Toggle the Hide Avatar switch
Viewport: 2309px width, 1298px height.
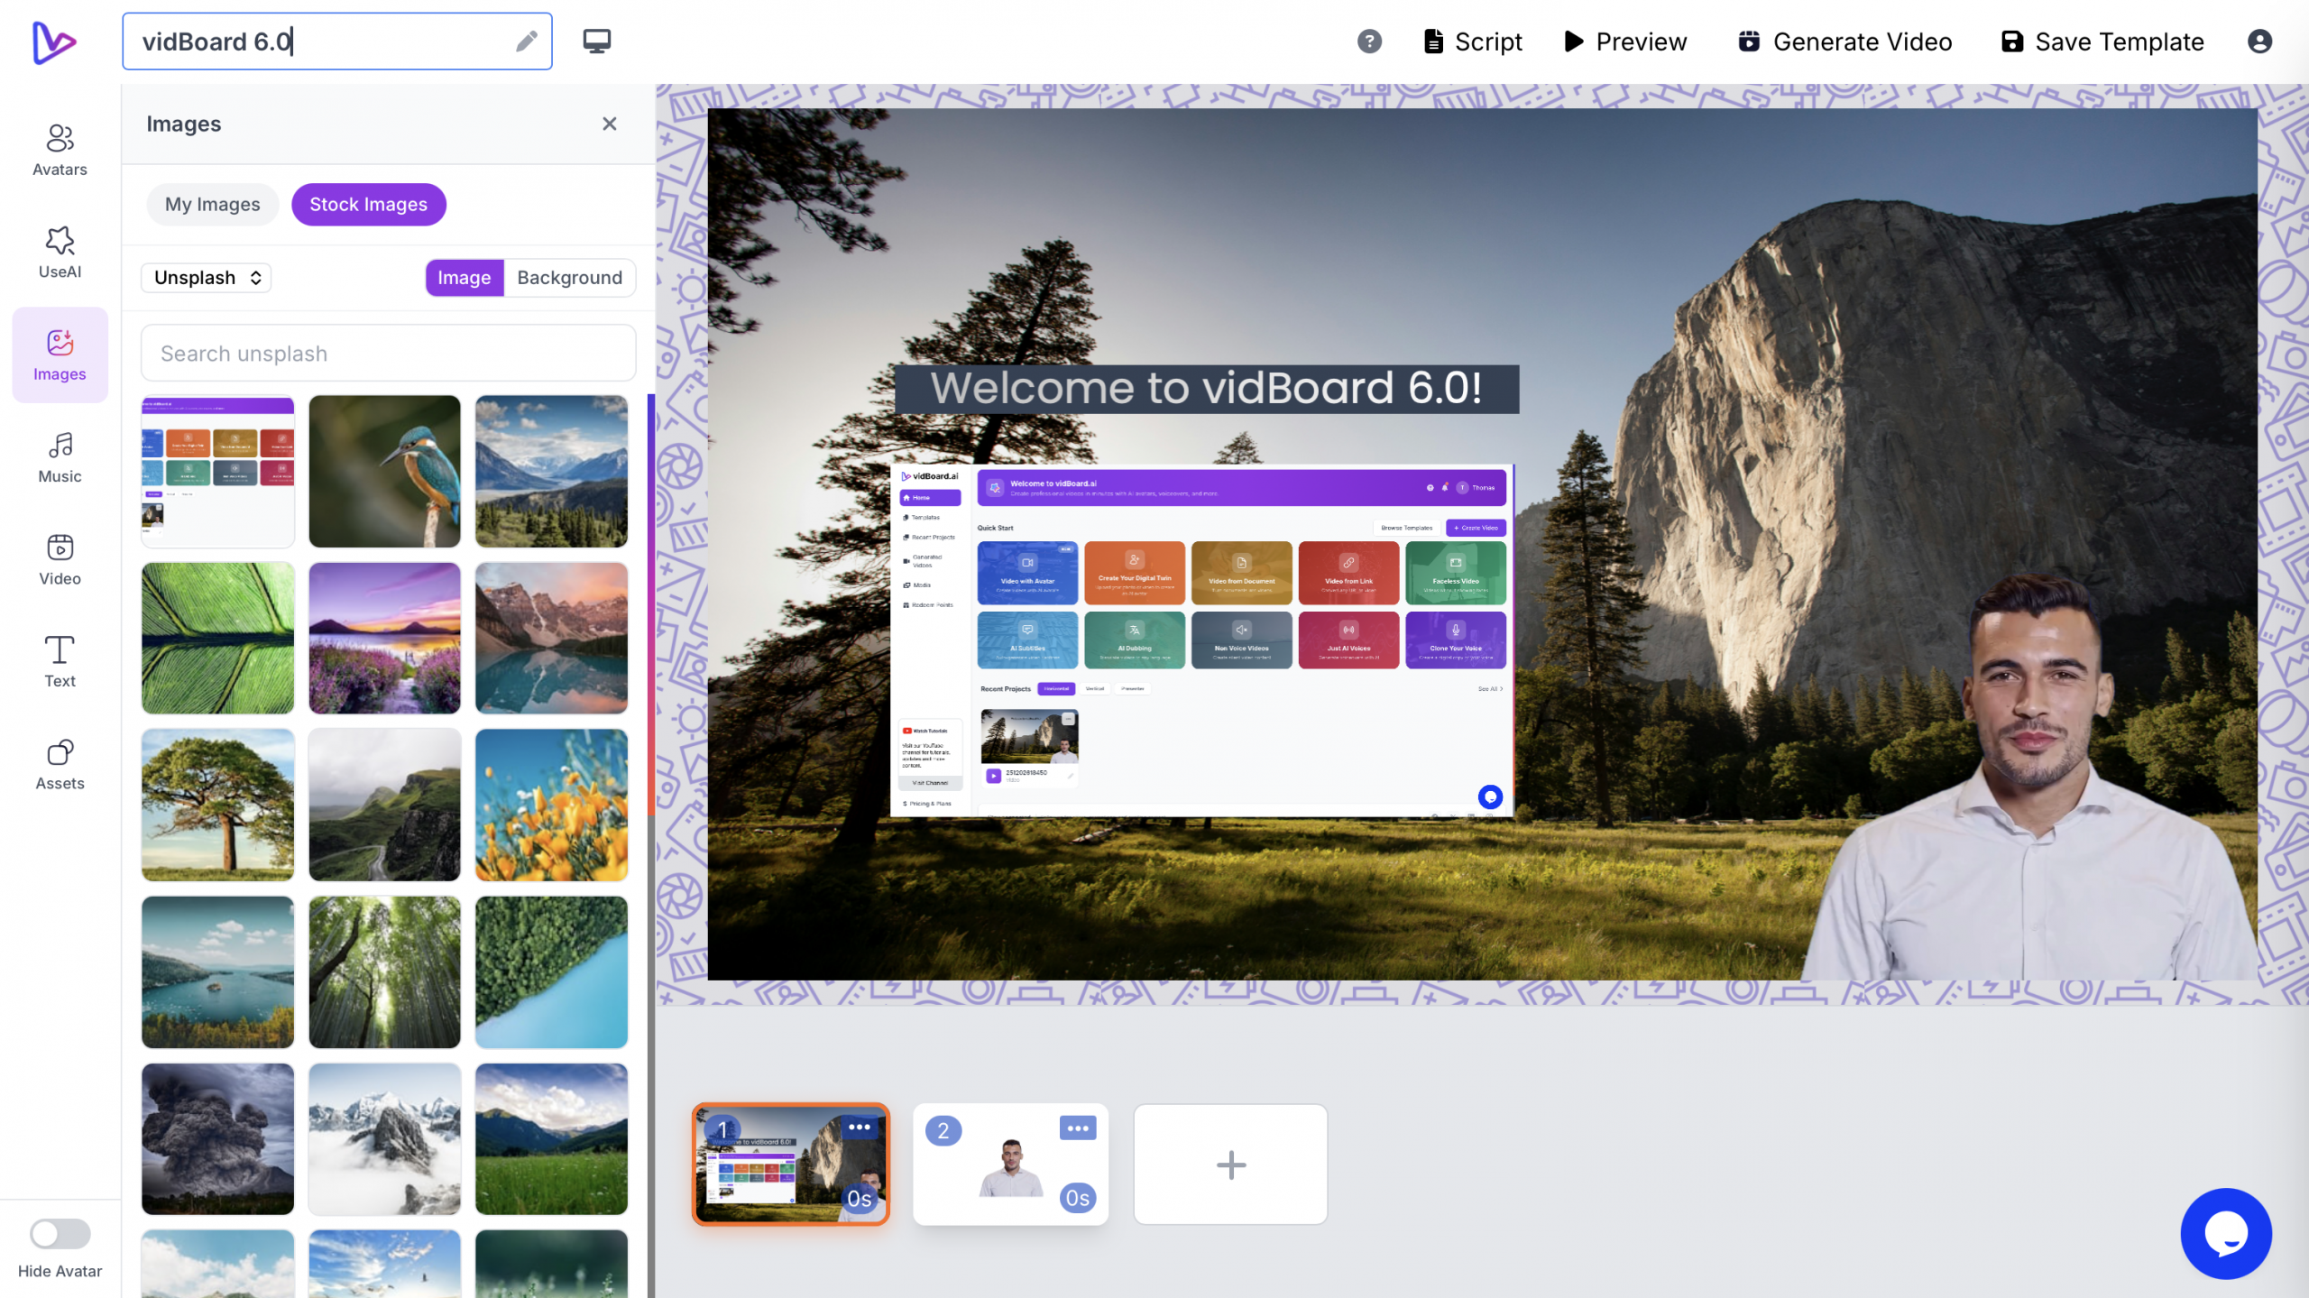tap(60, 1234)
